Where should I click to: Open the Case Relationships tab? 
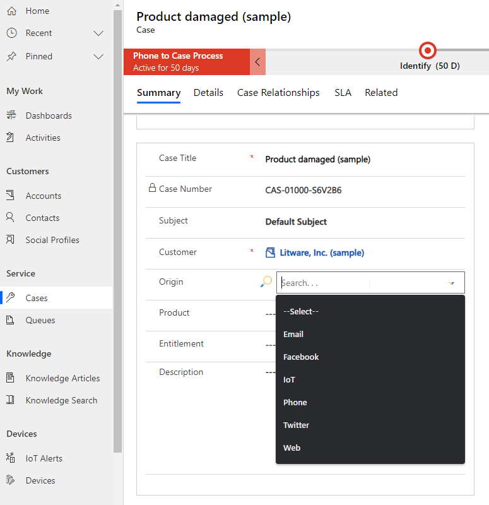278,93
